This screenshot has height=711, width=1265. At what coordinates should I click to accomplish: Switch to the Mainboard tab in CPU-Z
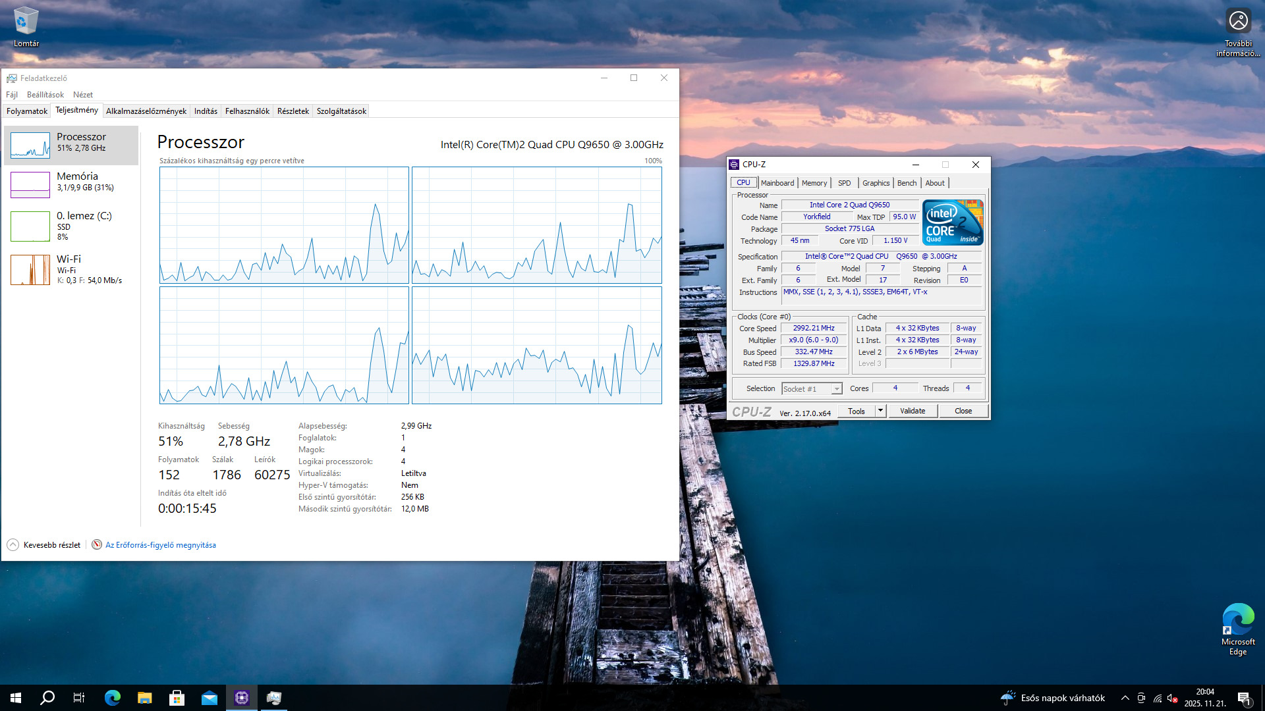point(777,183)
